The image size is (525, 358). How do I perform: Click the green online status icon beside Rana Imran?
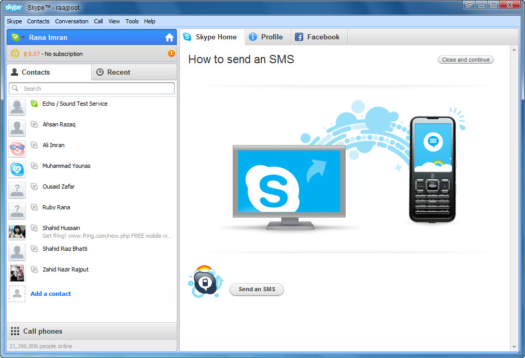15,37
